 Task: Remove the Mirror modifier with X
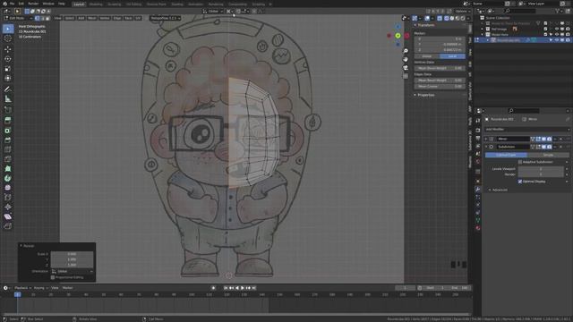click(561, 140)
